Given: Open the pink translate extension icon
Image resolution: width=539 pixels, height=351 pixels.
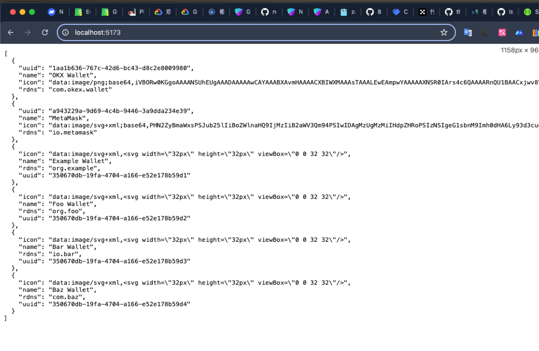Looking at the screenshot, I should [502, 32].
